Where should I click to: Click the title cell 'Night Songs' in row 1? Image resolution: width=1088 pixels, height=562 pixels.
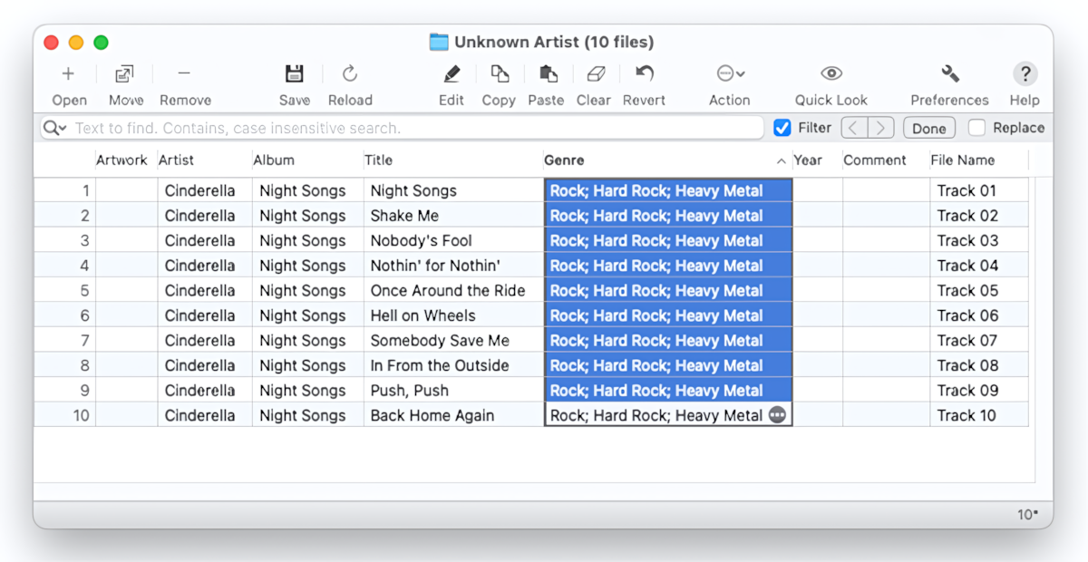point(453,190)
